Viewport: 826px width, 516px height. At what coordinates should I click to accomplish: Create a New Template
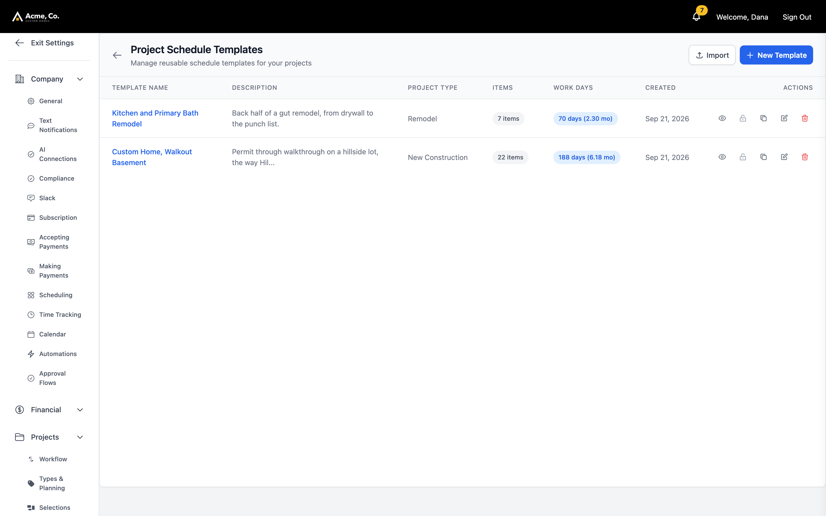point(776,55)
